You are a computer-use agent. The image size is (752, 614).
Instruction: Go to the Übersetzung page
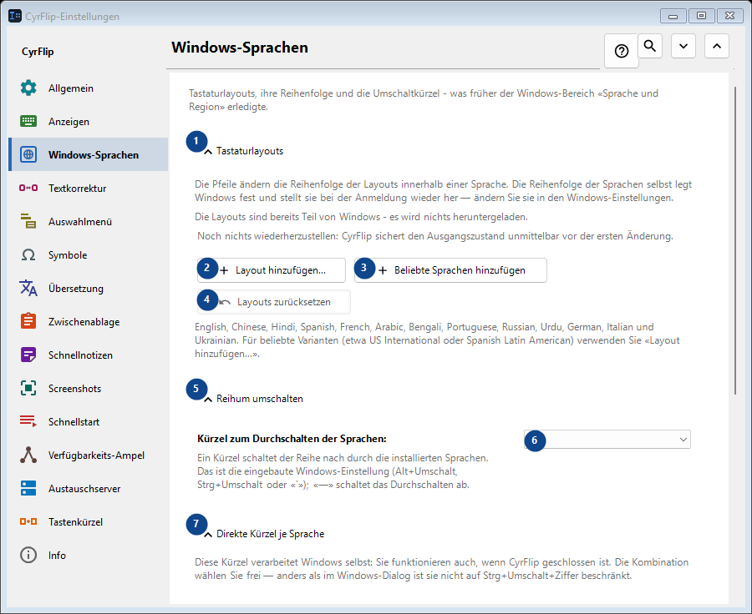89,288
